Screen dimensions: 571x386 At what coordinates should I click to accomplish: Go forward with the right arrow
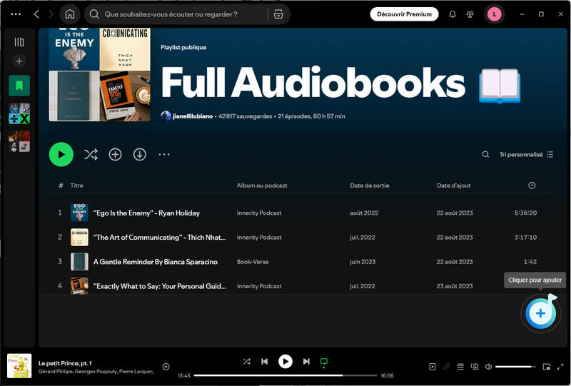pyautogui.click(x=51, y=14)
